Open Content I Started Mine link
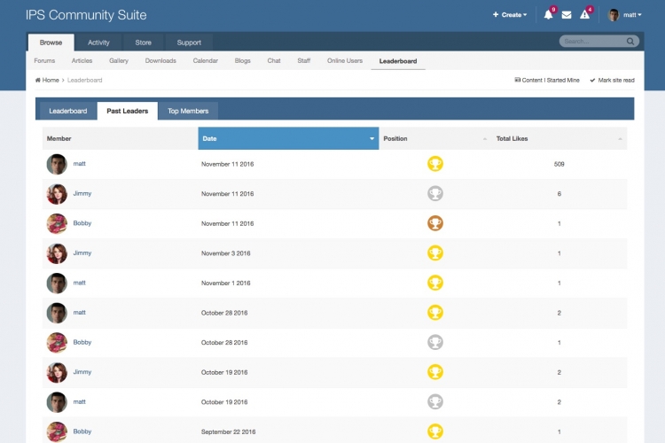This screenshot has height=443, width=665. click(547, 80)
